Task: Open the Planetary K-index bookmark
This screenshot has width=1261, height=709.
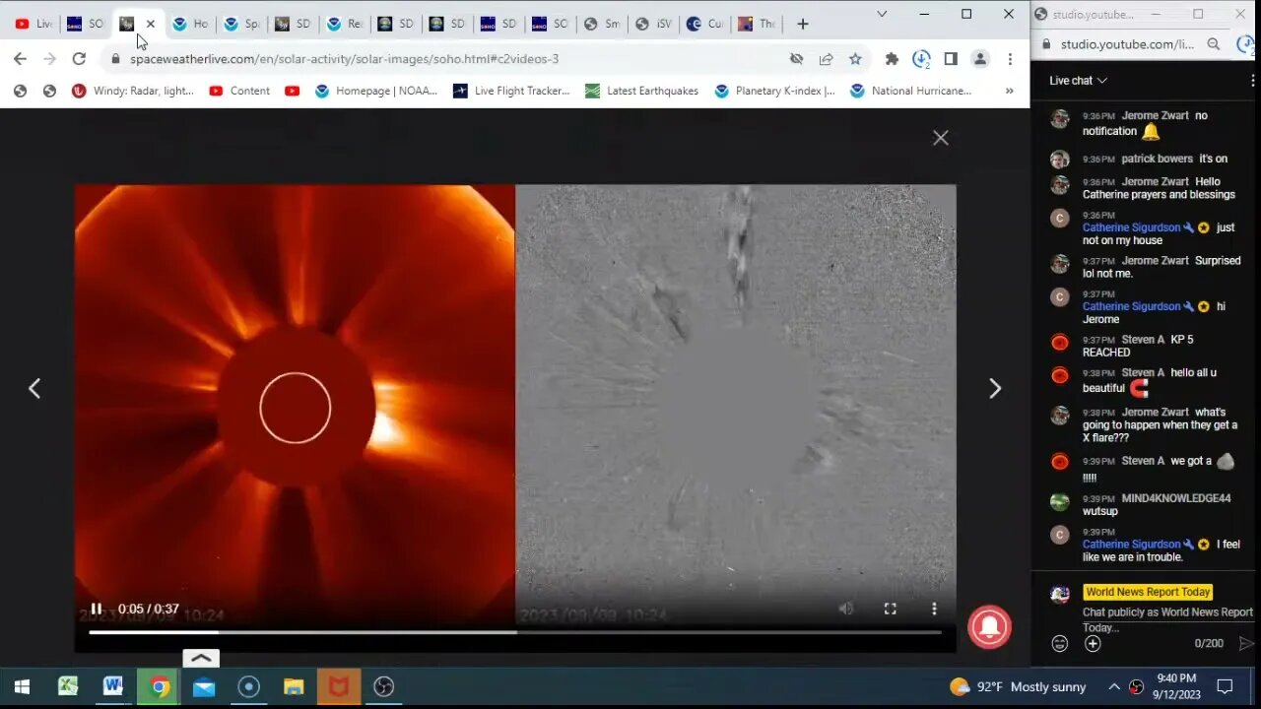Action: (775, 91)
